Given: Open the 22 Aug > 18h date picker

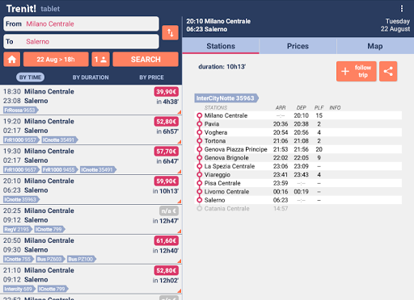Looking at the screenshot, I should coord(56,60).
